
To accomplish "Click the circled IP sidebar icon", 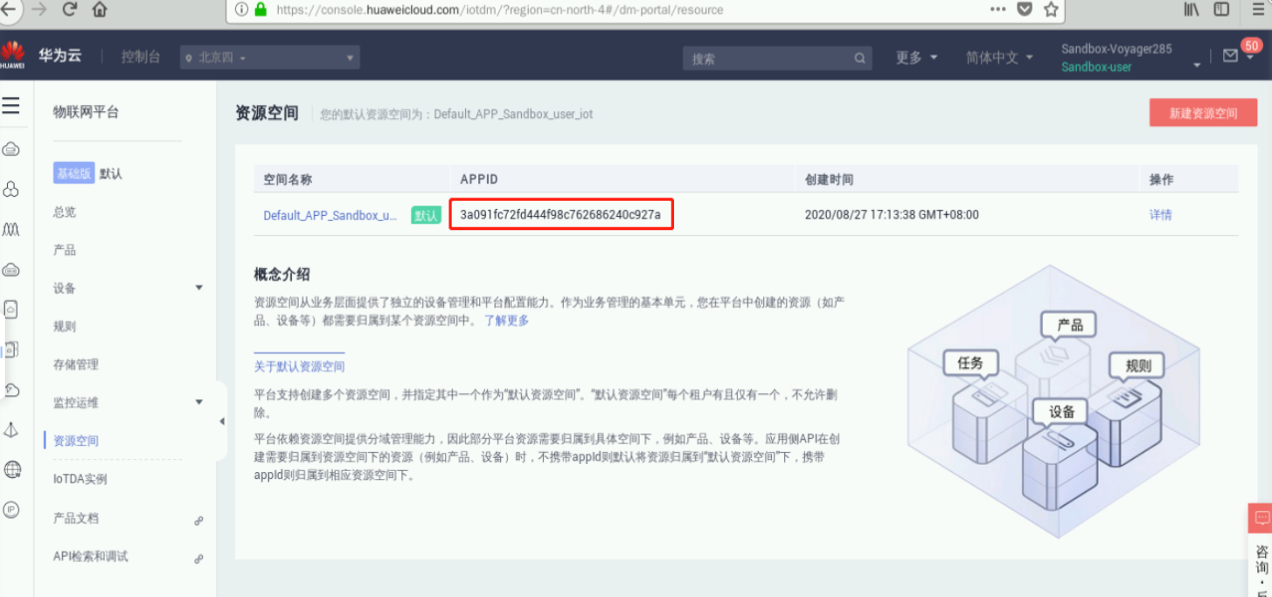I will (11, 510).
